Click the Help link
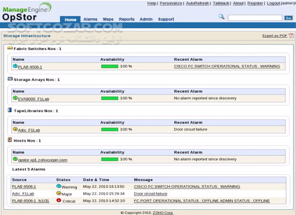Screen dimensions: 296x215 (152, 4)
